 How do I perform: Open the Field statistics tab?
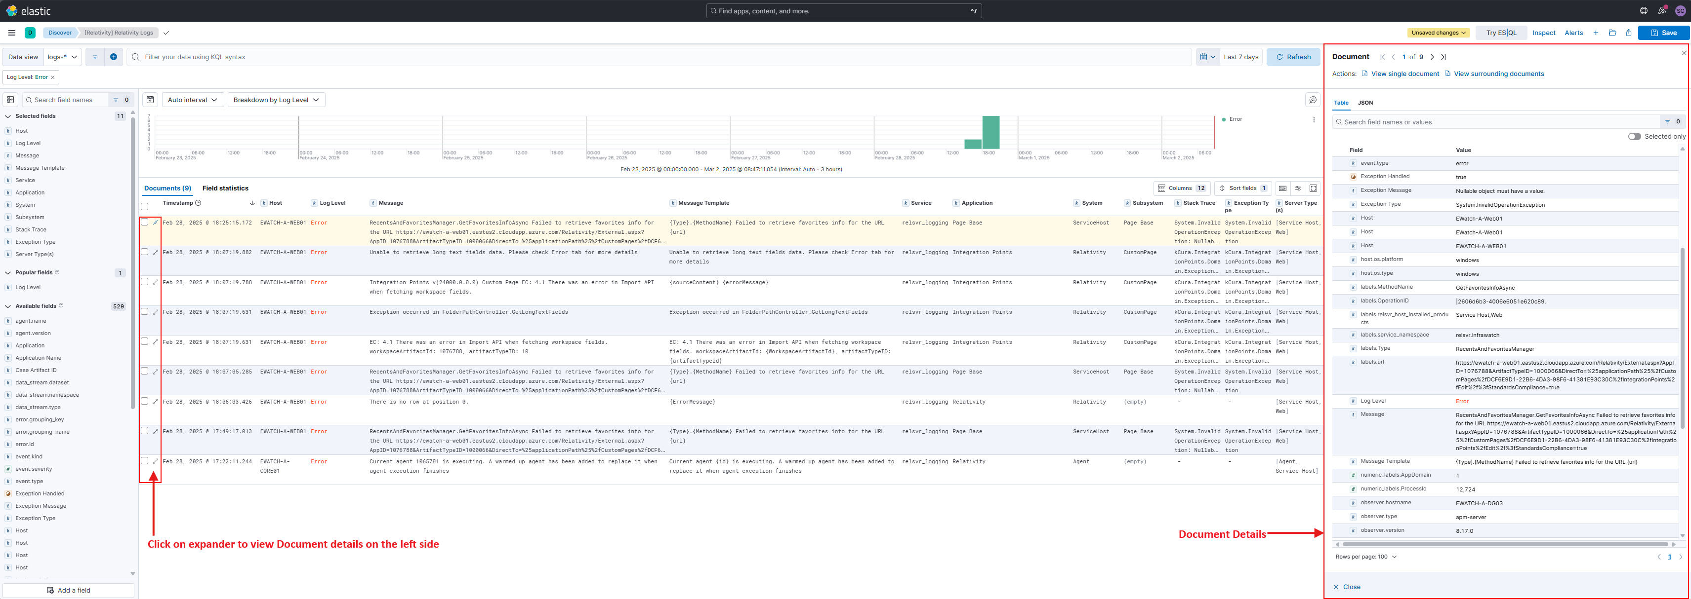point(225,188)
